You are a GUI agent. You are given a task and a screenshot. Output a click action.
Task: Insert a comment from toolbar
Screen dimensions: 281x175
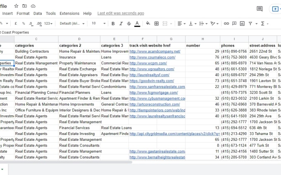234,23
